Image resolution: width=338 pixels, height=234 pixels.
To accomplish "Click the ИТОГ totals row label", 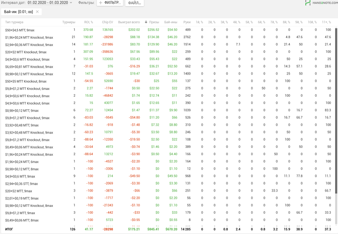I will (x=9, y=229).
